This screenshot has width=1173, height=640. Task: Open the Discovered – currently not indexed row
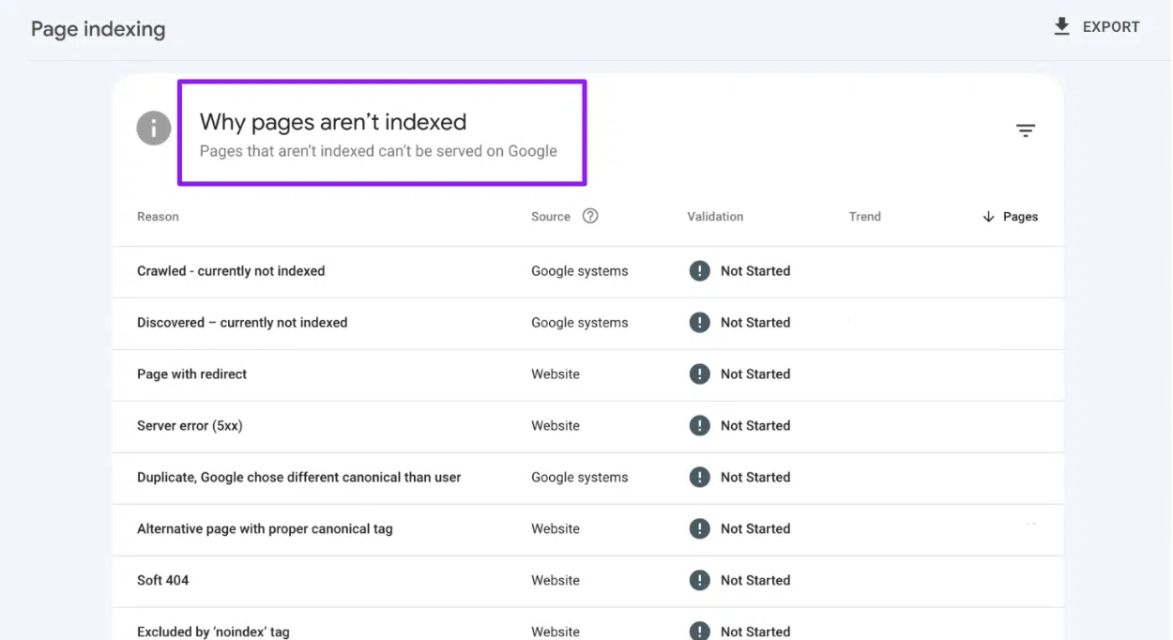coord(242,323)
